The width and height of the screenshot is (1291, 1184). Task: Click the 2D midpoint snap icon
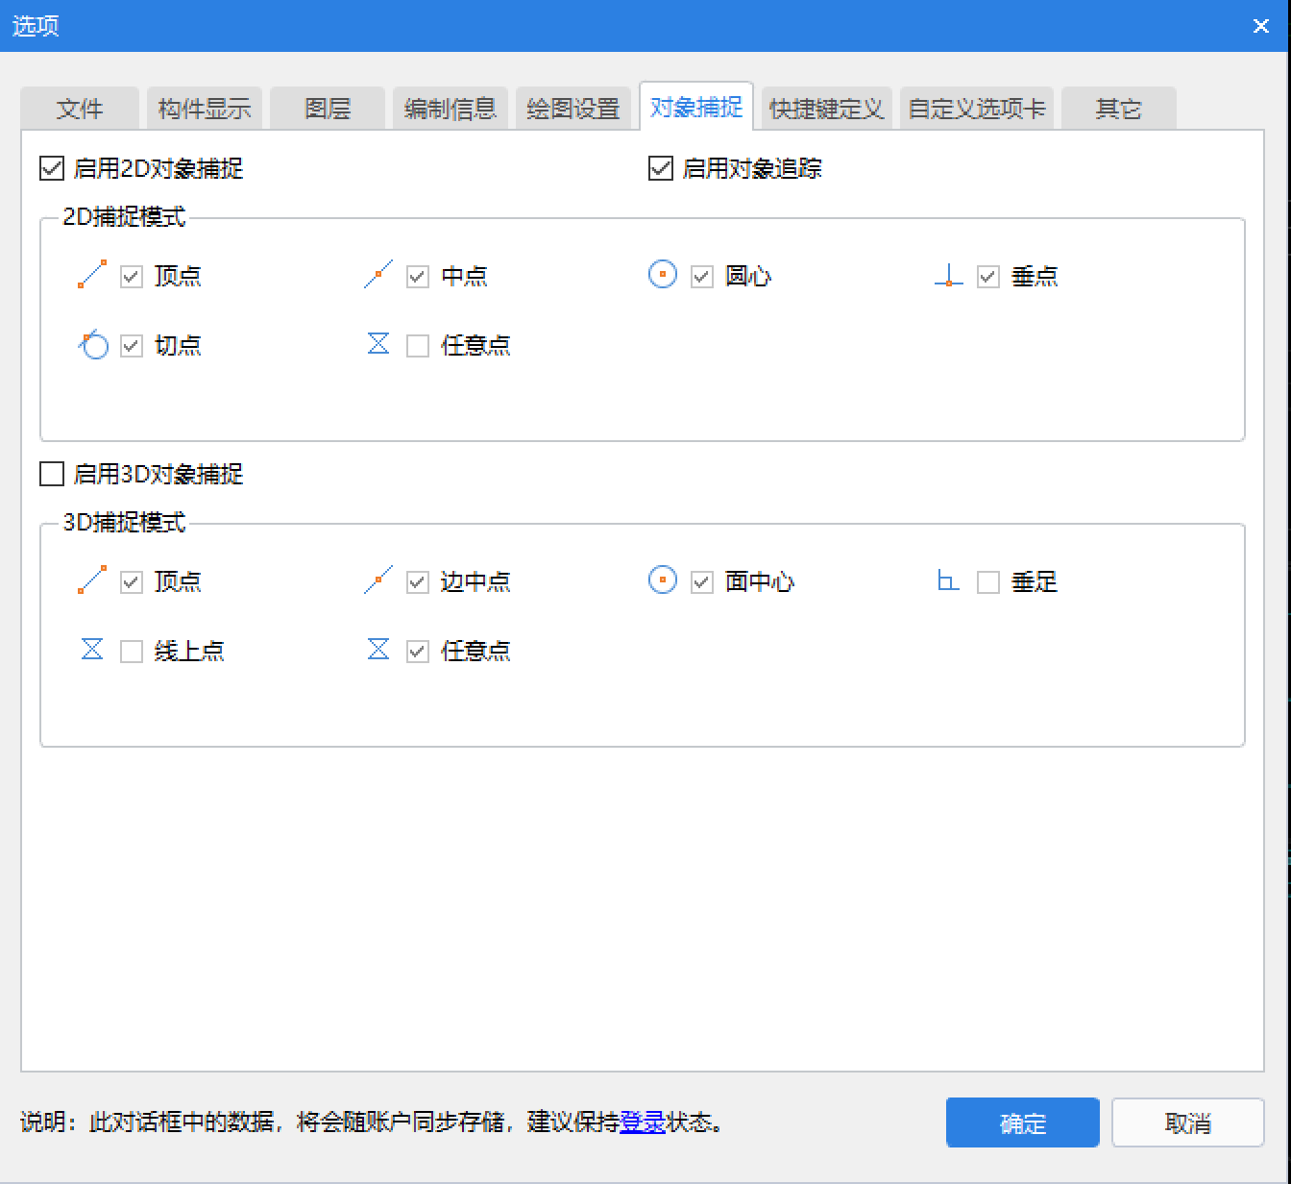pyautogui.click(x=378, y=275)
